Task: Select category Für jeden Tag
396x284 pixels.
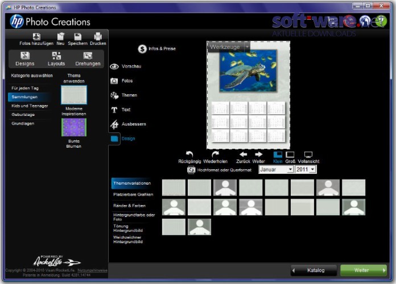Action: [25, 88]
